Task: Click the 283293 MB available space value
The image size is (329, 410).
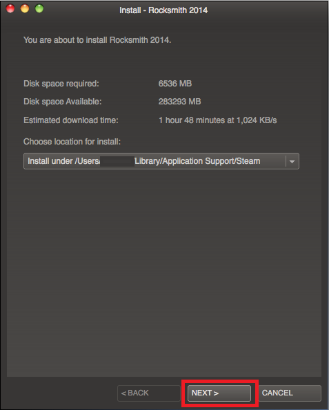Action: (x=180, y=102)
